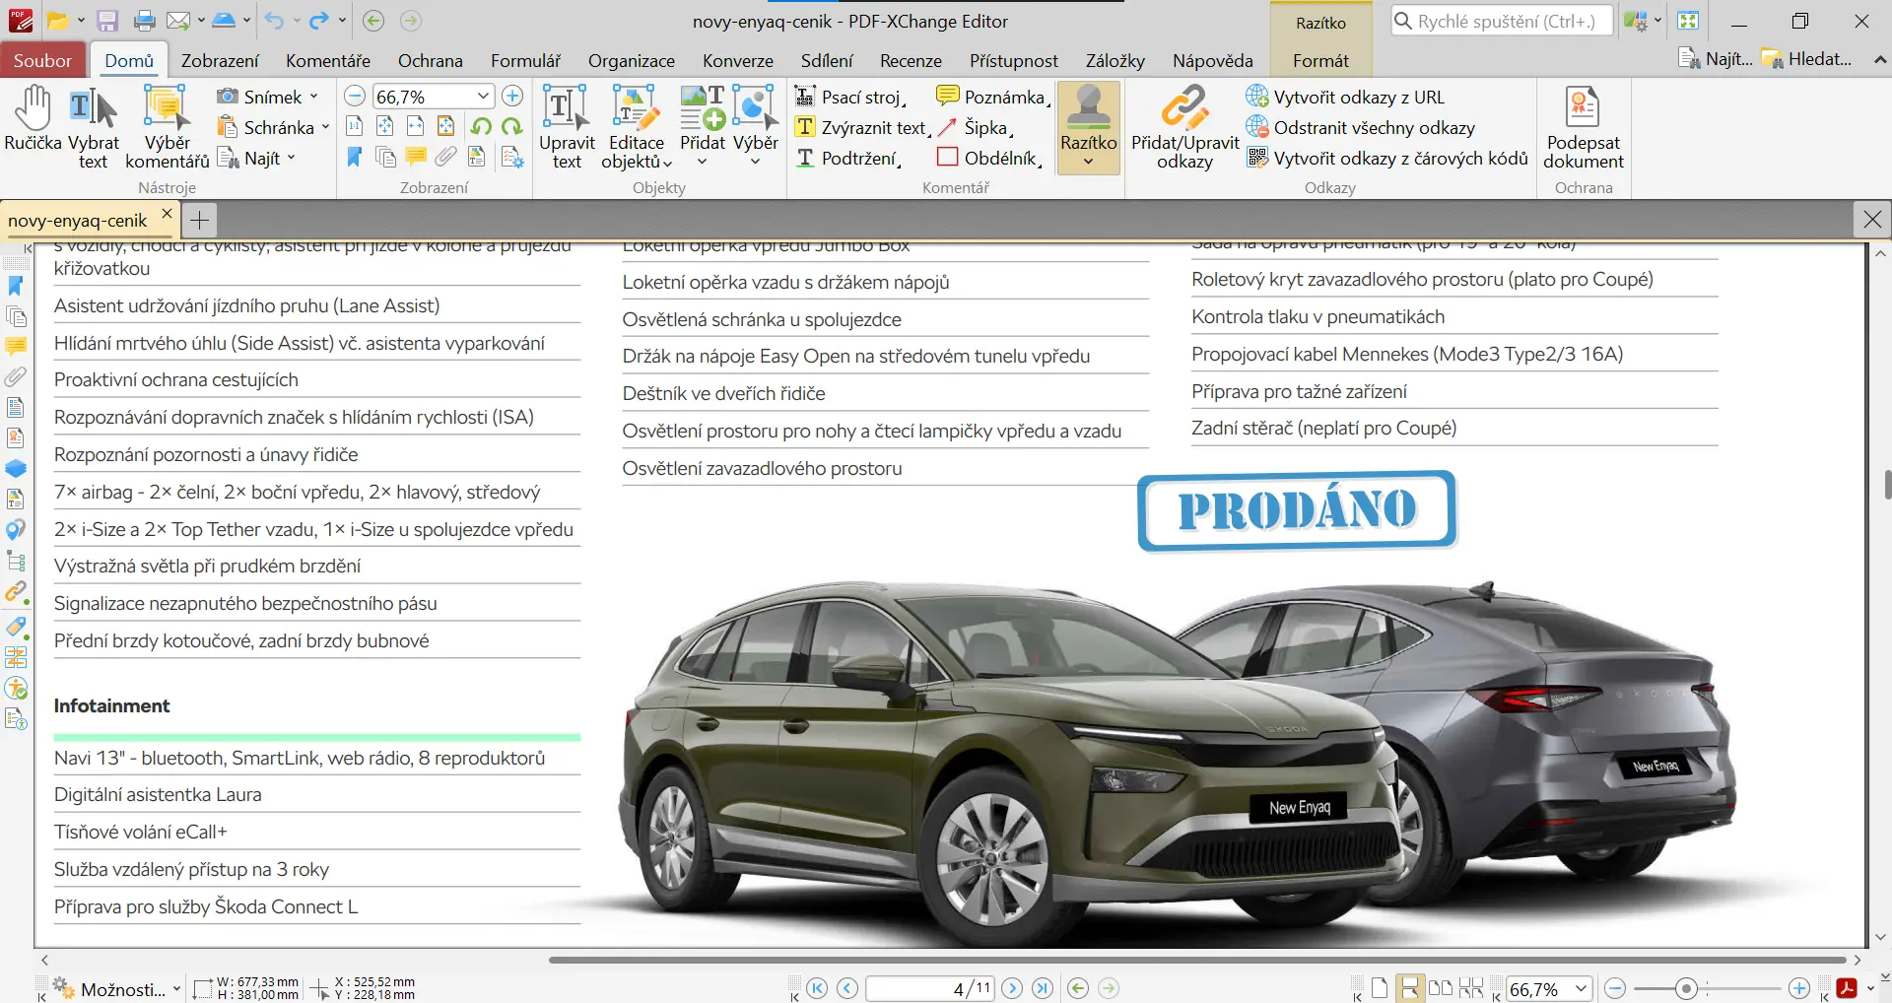Click Přidat/Upravit odkazy link tool
This screenshot has width=1892, height=1003.
coord(1184,127)
